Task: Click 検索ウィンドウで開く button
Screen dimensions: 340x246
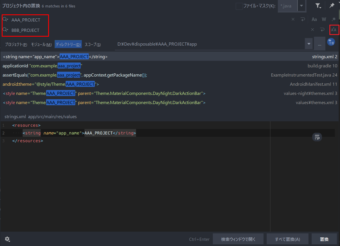Action: coord(238,239)
